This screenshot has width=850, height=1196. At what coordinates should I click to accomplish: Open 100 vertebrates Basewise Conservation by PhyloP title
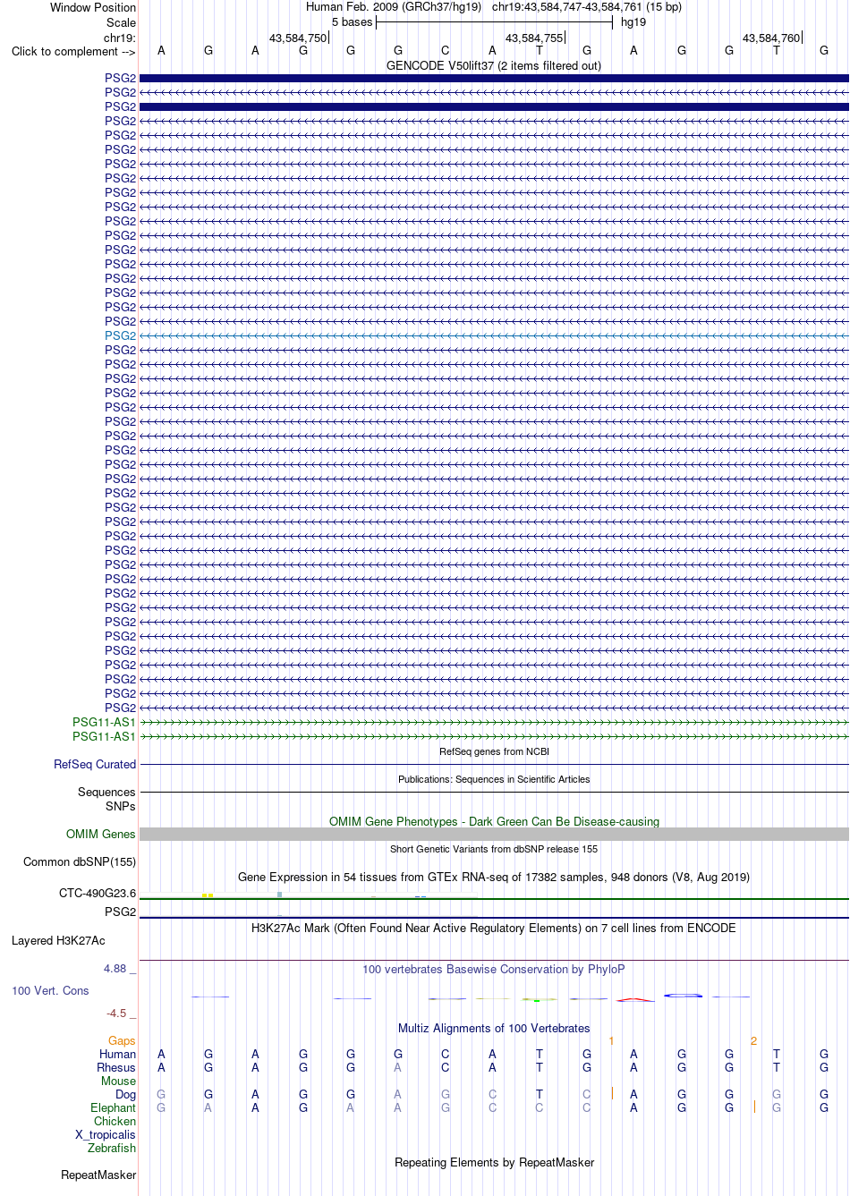coord(494,969)
